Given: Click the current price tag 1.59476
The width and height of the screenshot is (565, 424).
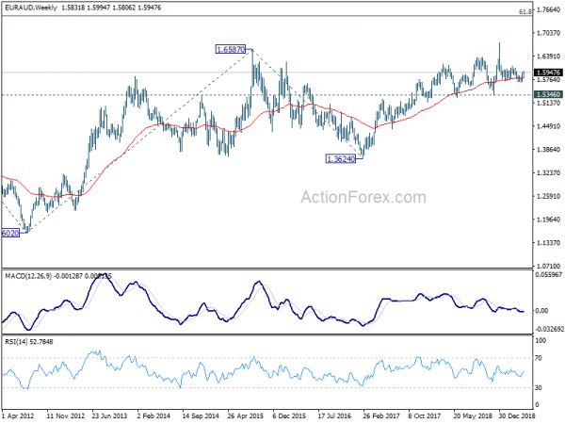Looking at the screenshot, I should 548,73.
